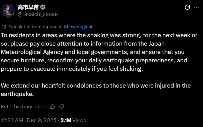The image size is (203, 127).
Task: Open the @takaichi_sanae handle link
Action: [37, 14]
